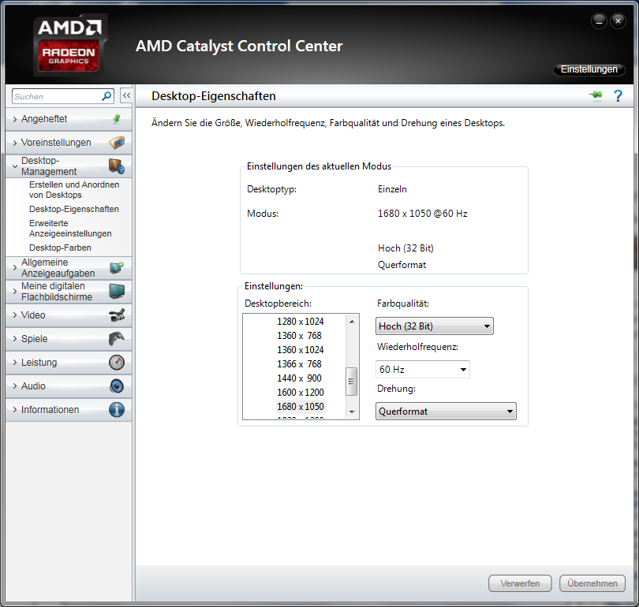Open Erstellen und Anordnen von Desktops
The image size is (639, 607).
pos(74,190)
